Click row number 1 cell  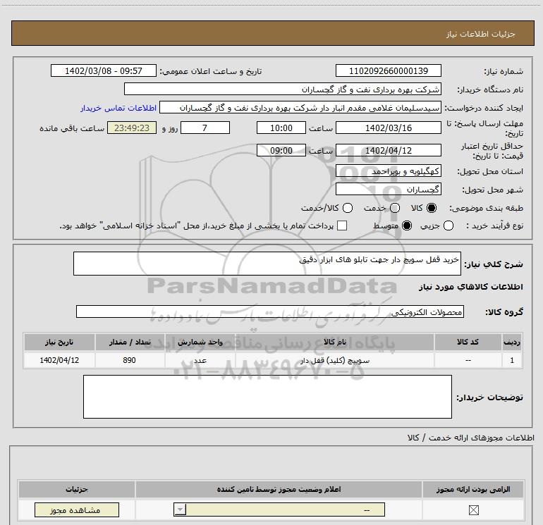tap(512, 360)
